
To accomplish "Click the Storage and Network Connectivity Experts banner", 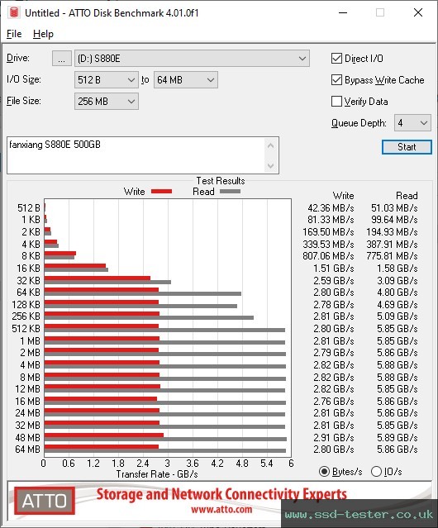I will coord(221,494).
